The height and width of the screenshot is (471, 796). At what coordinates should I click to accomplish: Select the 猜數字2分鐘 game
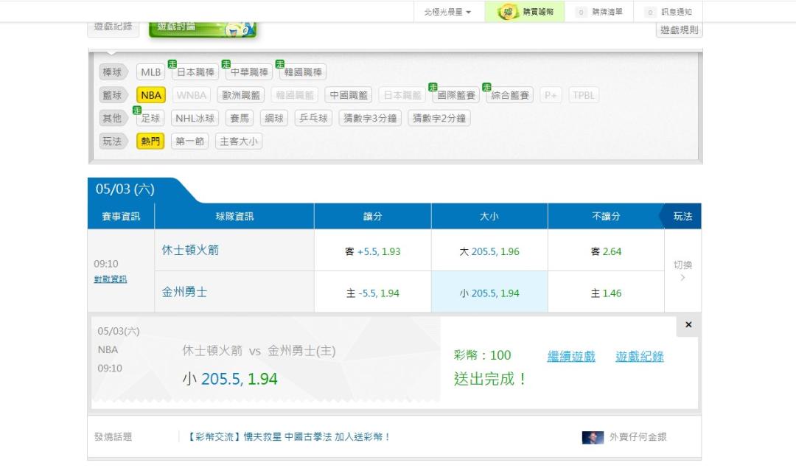tap(439, 118)
